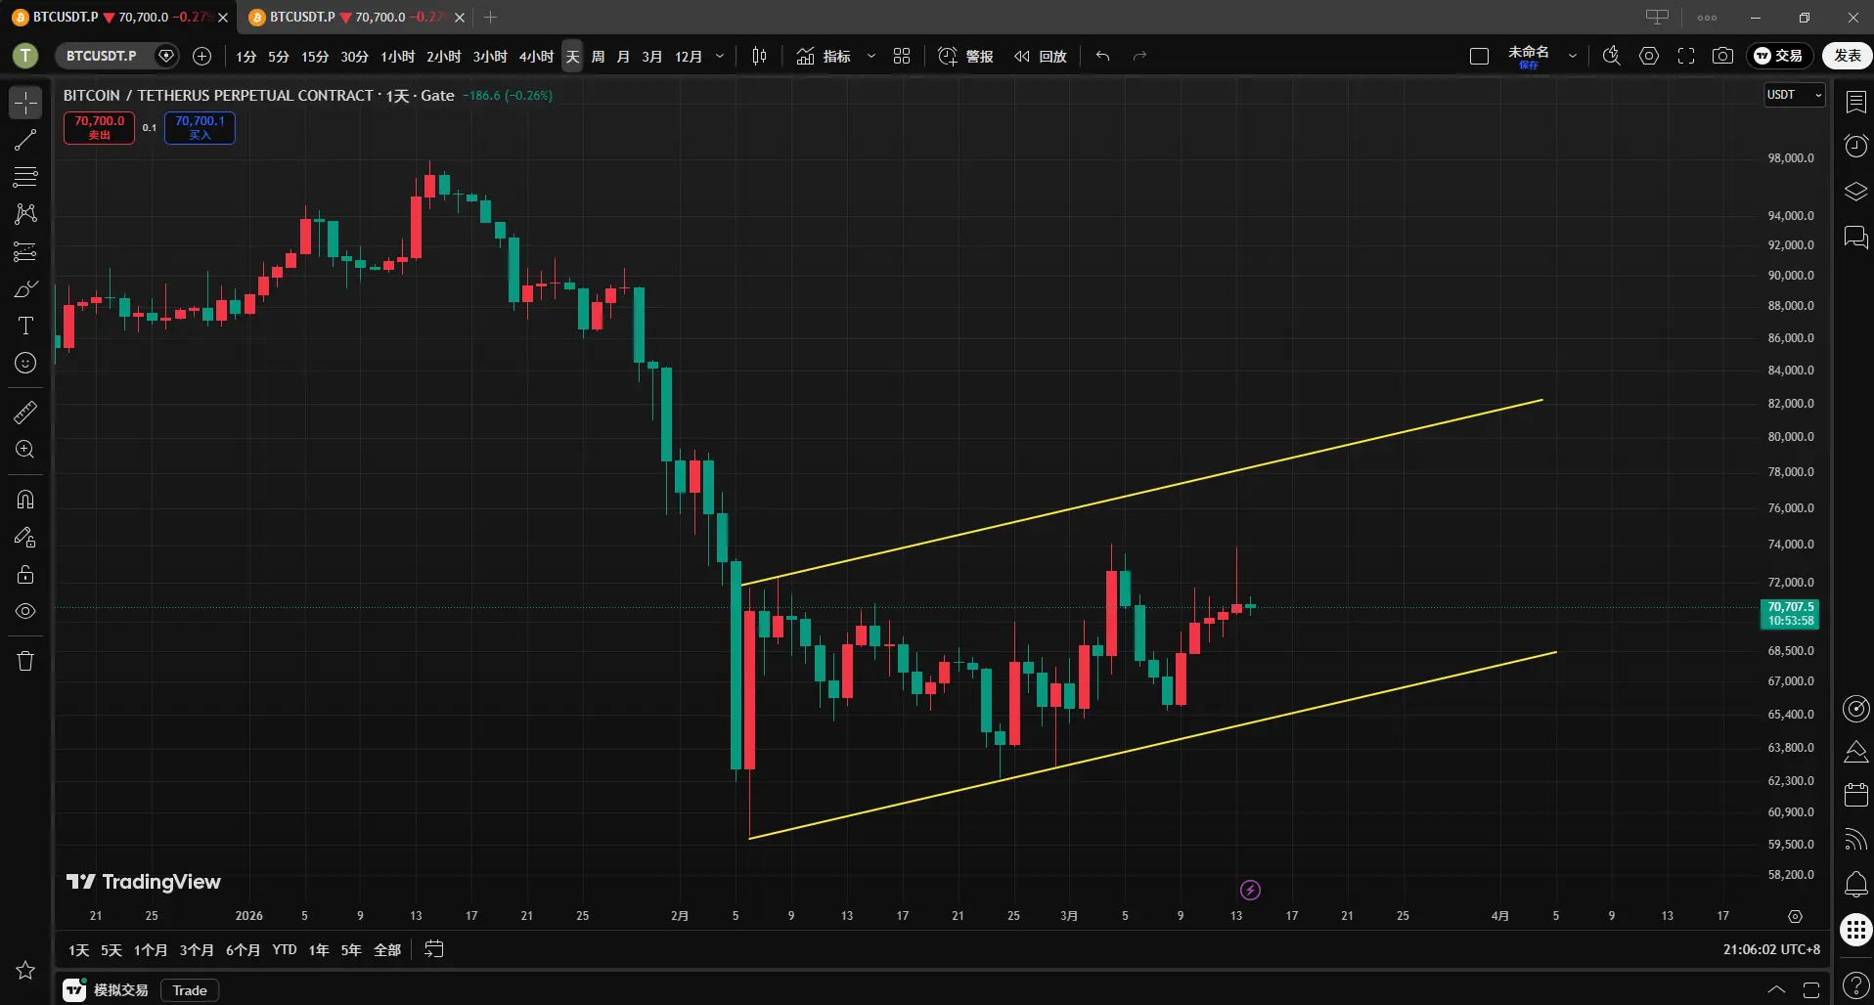1874x1005 pixels.
Task: Open quick search icon in top toolbar
Action: pos(1612,56)
